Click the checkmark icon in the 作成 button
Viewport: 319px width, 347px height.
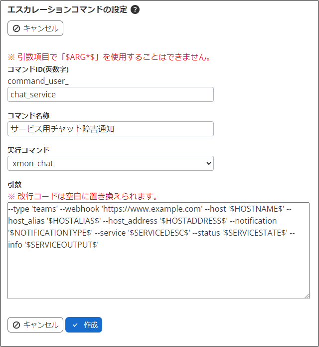tap(75, 325)
